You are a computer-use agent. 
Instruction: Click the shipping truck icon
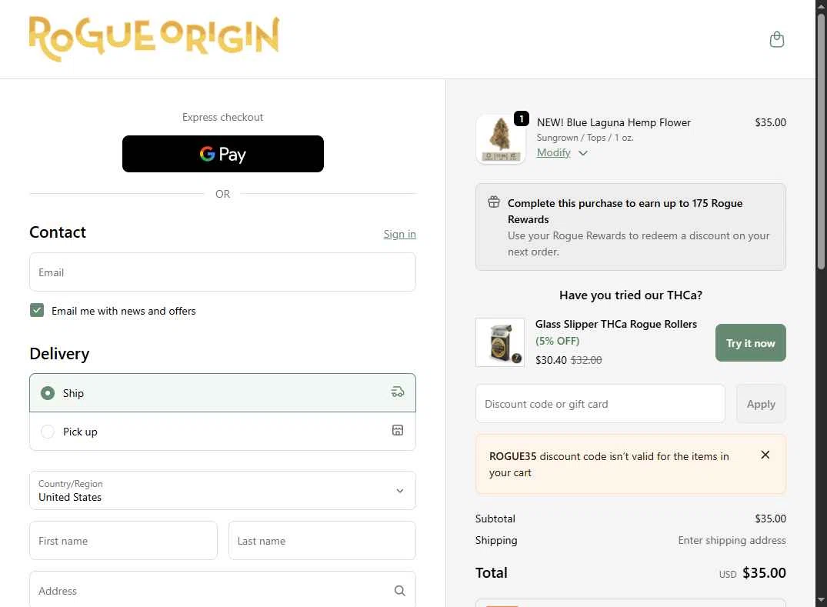(398, 392)
